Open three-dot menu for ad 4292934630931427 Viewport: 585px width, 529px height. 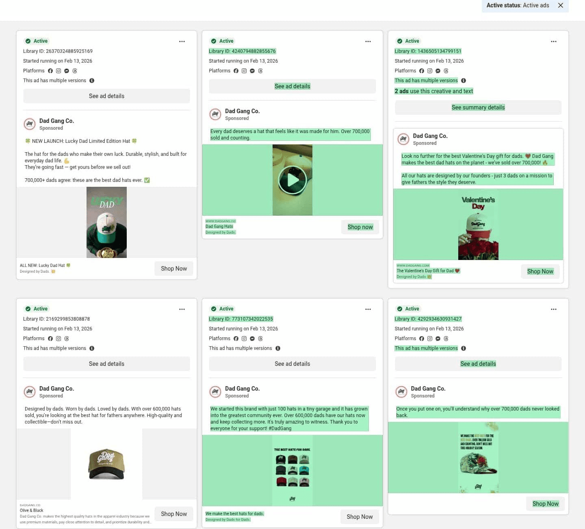tap(554, 309)
